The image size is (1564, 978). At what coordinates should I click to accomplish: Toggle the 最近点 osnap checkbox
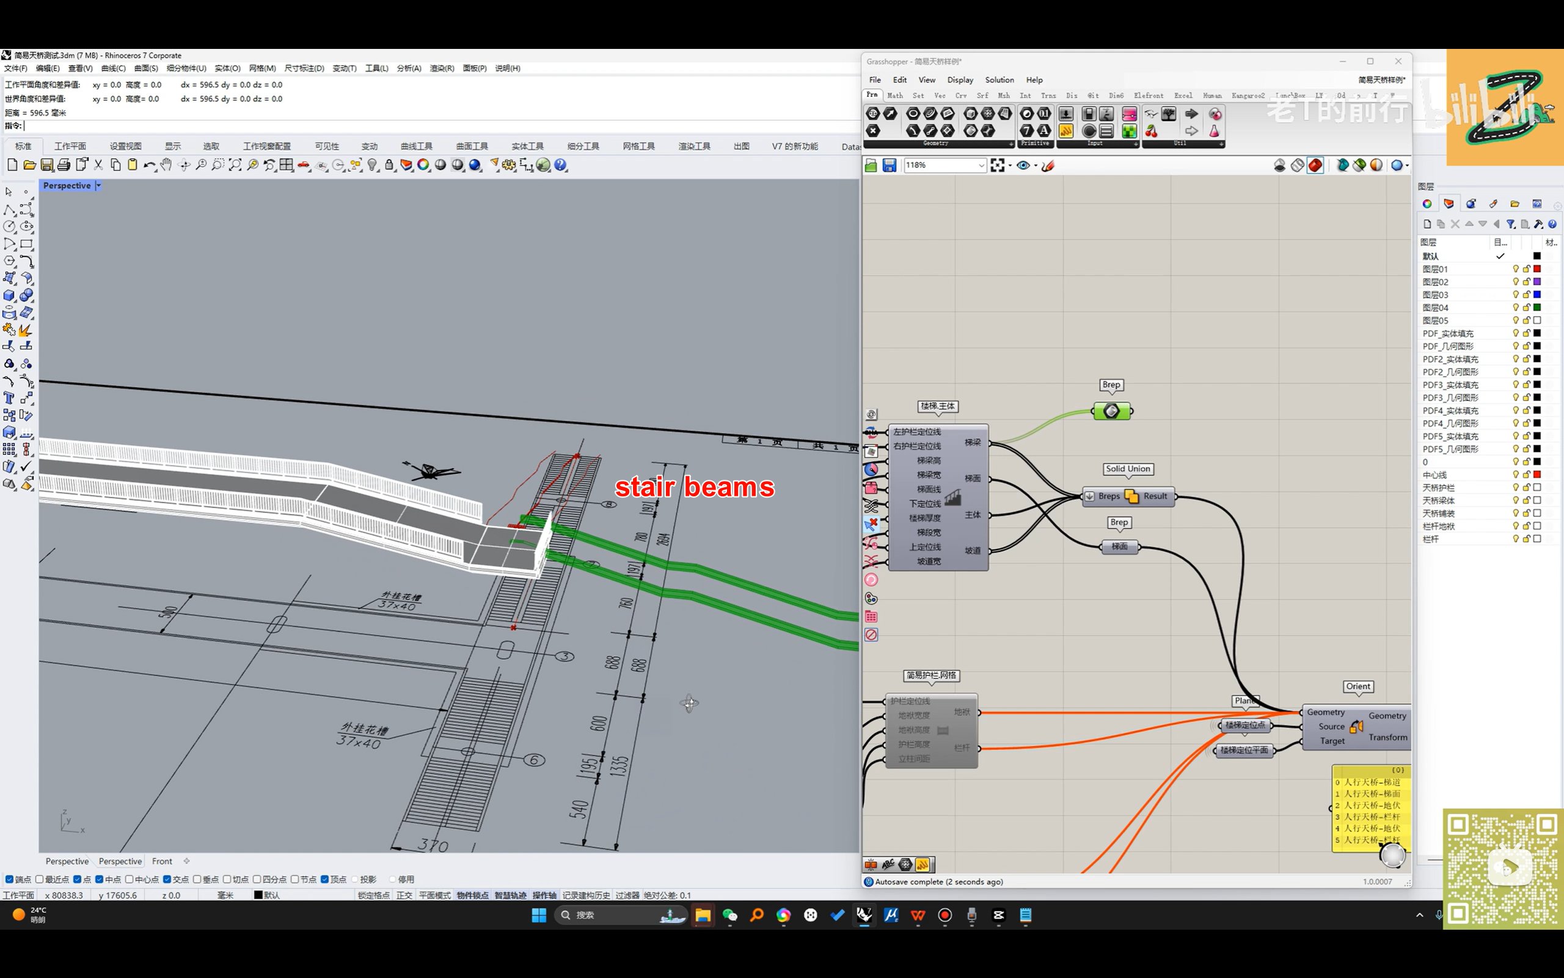40,879
